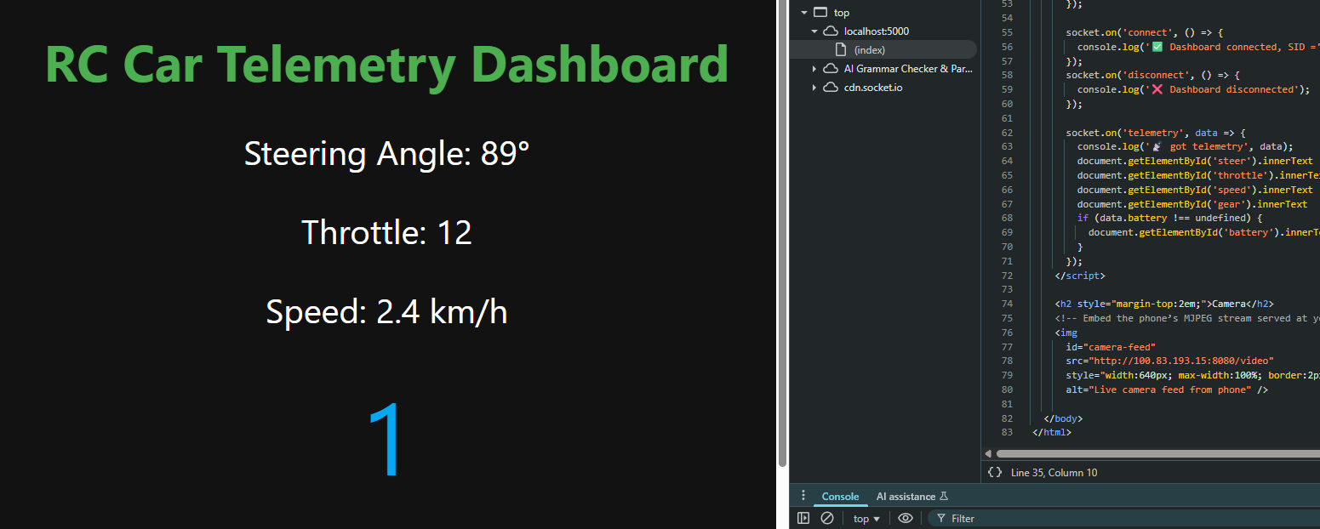Click the <img opening tag line
The image size is (1320, 529).
[1066, 333]
